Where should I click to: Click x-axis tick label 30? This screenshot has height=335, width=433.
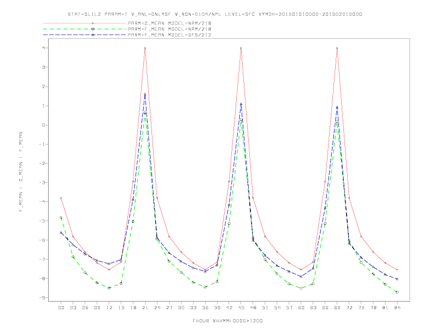[x=181, y=308]
